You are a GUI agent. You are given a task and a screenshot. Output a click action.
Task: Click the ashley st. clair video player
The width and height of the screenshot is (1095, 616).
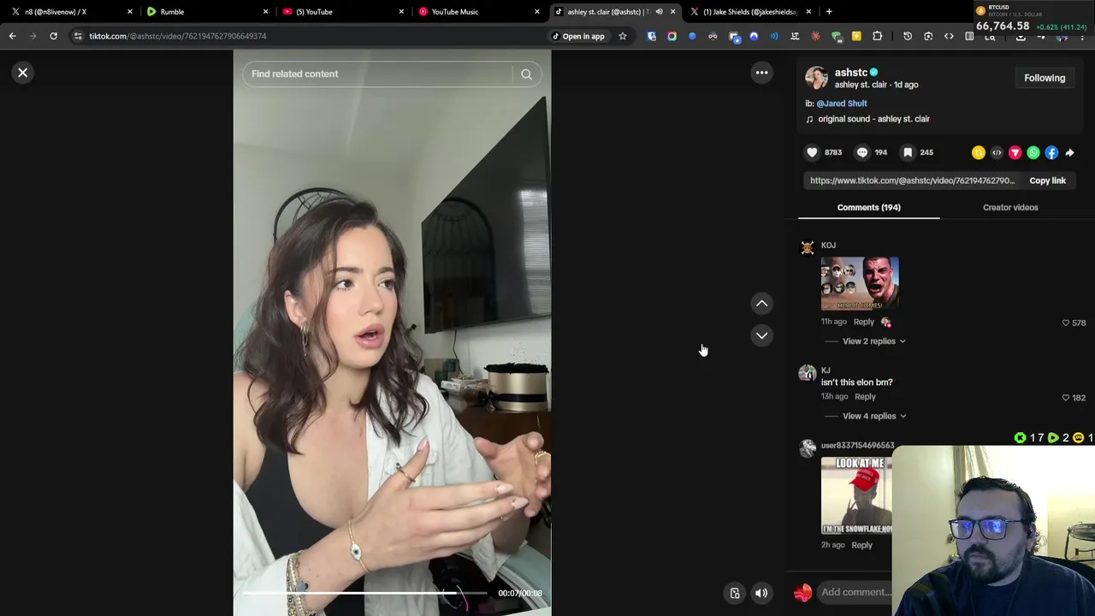pyautogui.click(x=392, y=333)
